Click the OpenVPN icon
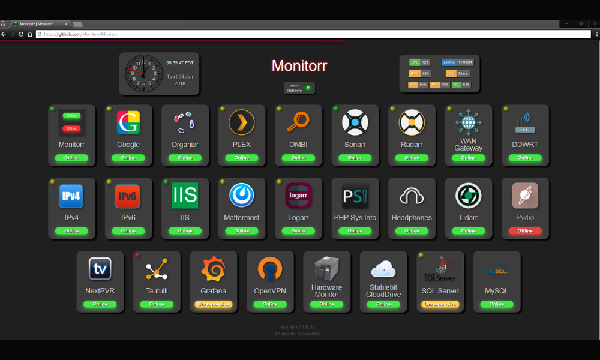The width and height of the screenshot is (600, 360). (270, 269)
